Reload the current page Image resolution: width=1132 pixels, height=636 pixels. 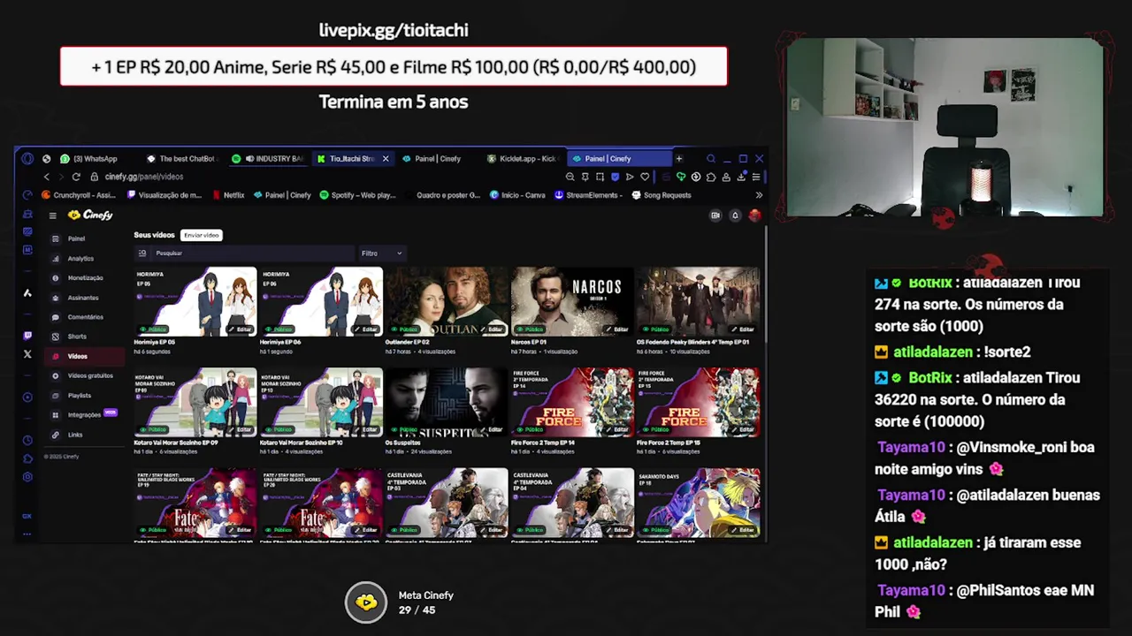coord(76,177)
